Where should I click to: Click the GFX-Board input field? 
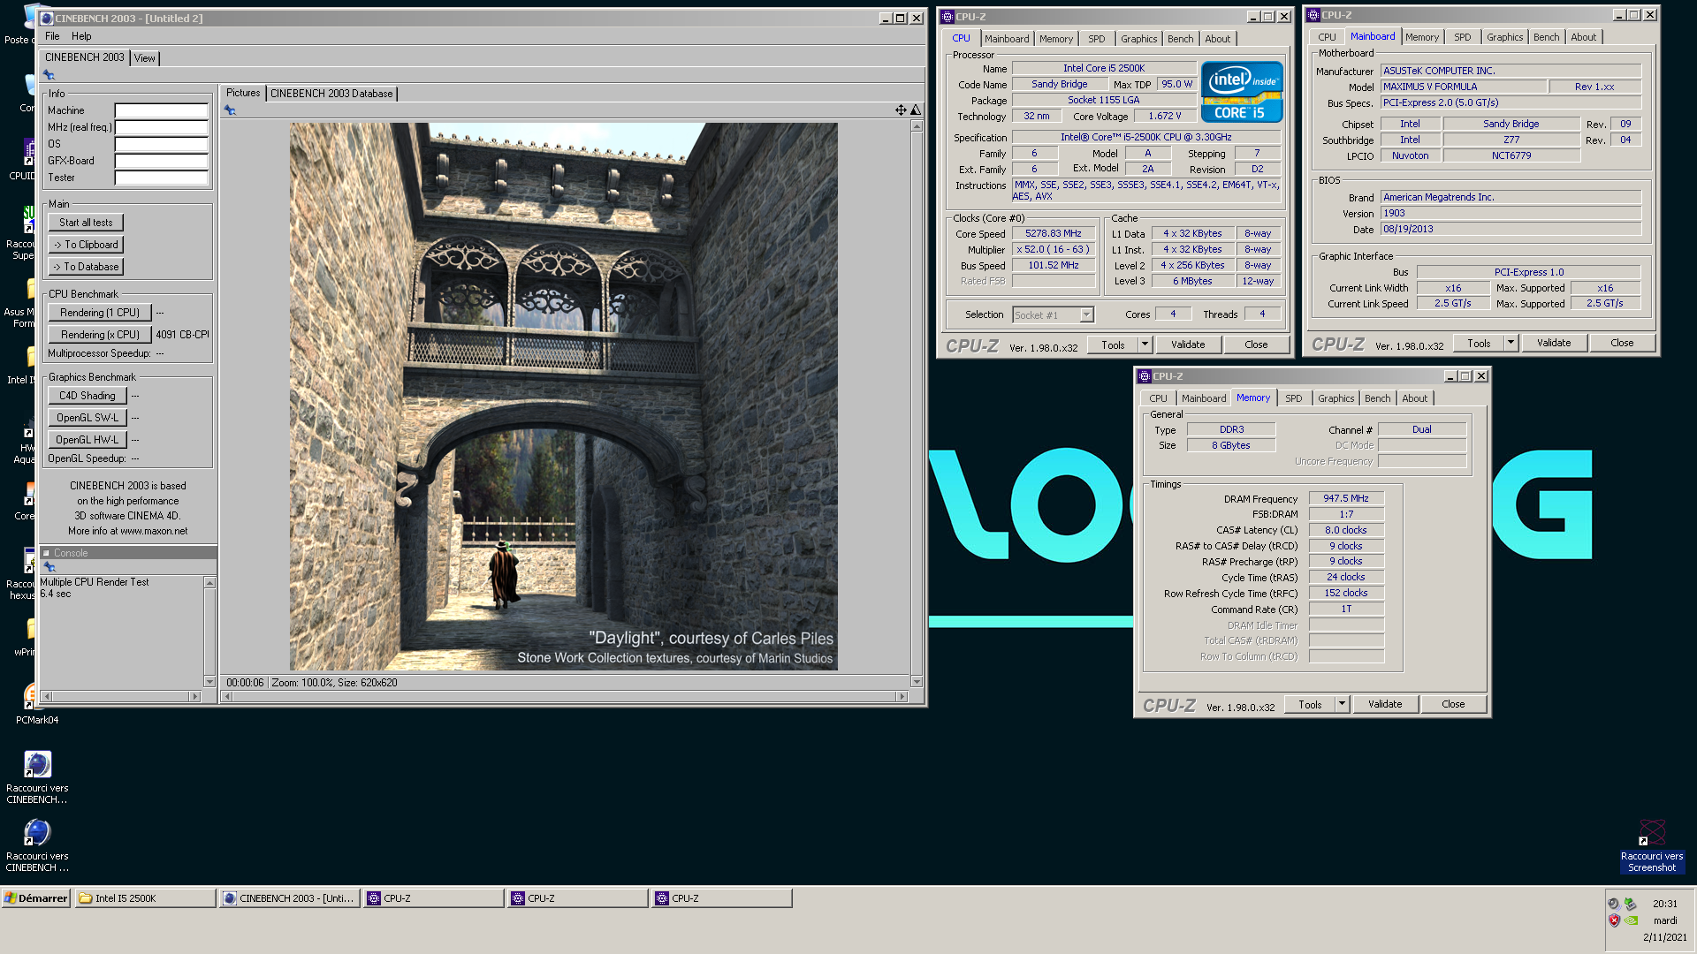161,161
